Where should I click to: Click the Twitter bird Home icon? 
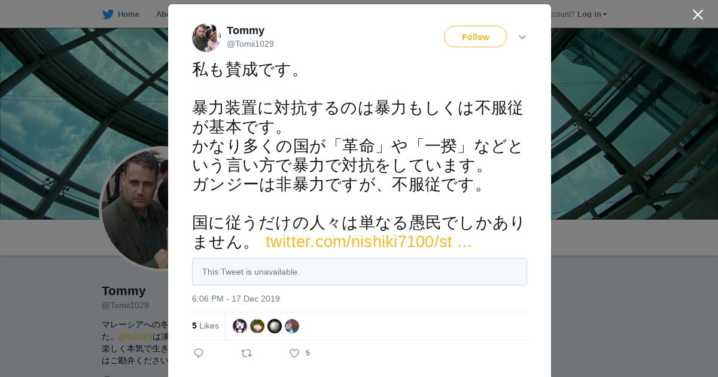pyautogui.click(x=108, y=14)
